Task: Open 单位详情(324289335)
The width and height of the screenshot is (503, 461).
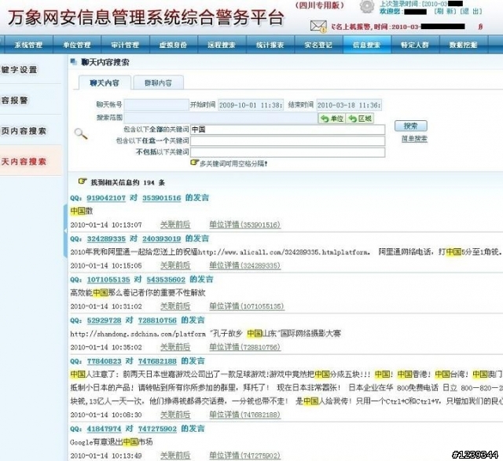Action: (x=244, y=265)
